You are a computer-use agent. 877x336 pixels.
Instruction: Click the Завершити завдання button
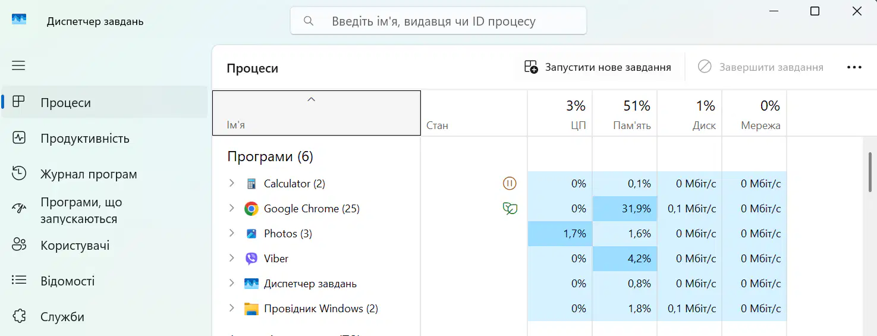pyautogui.click(x=760, y=67)
